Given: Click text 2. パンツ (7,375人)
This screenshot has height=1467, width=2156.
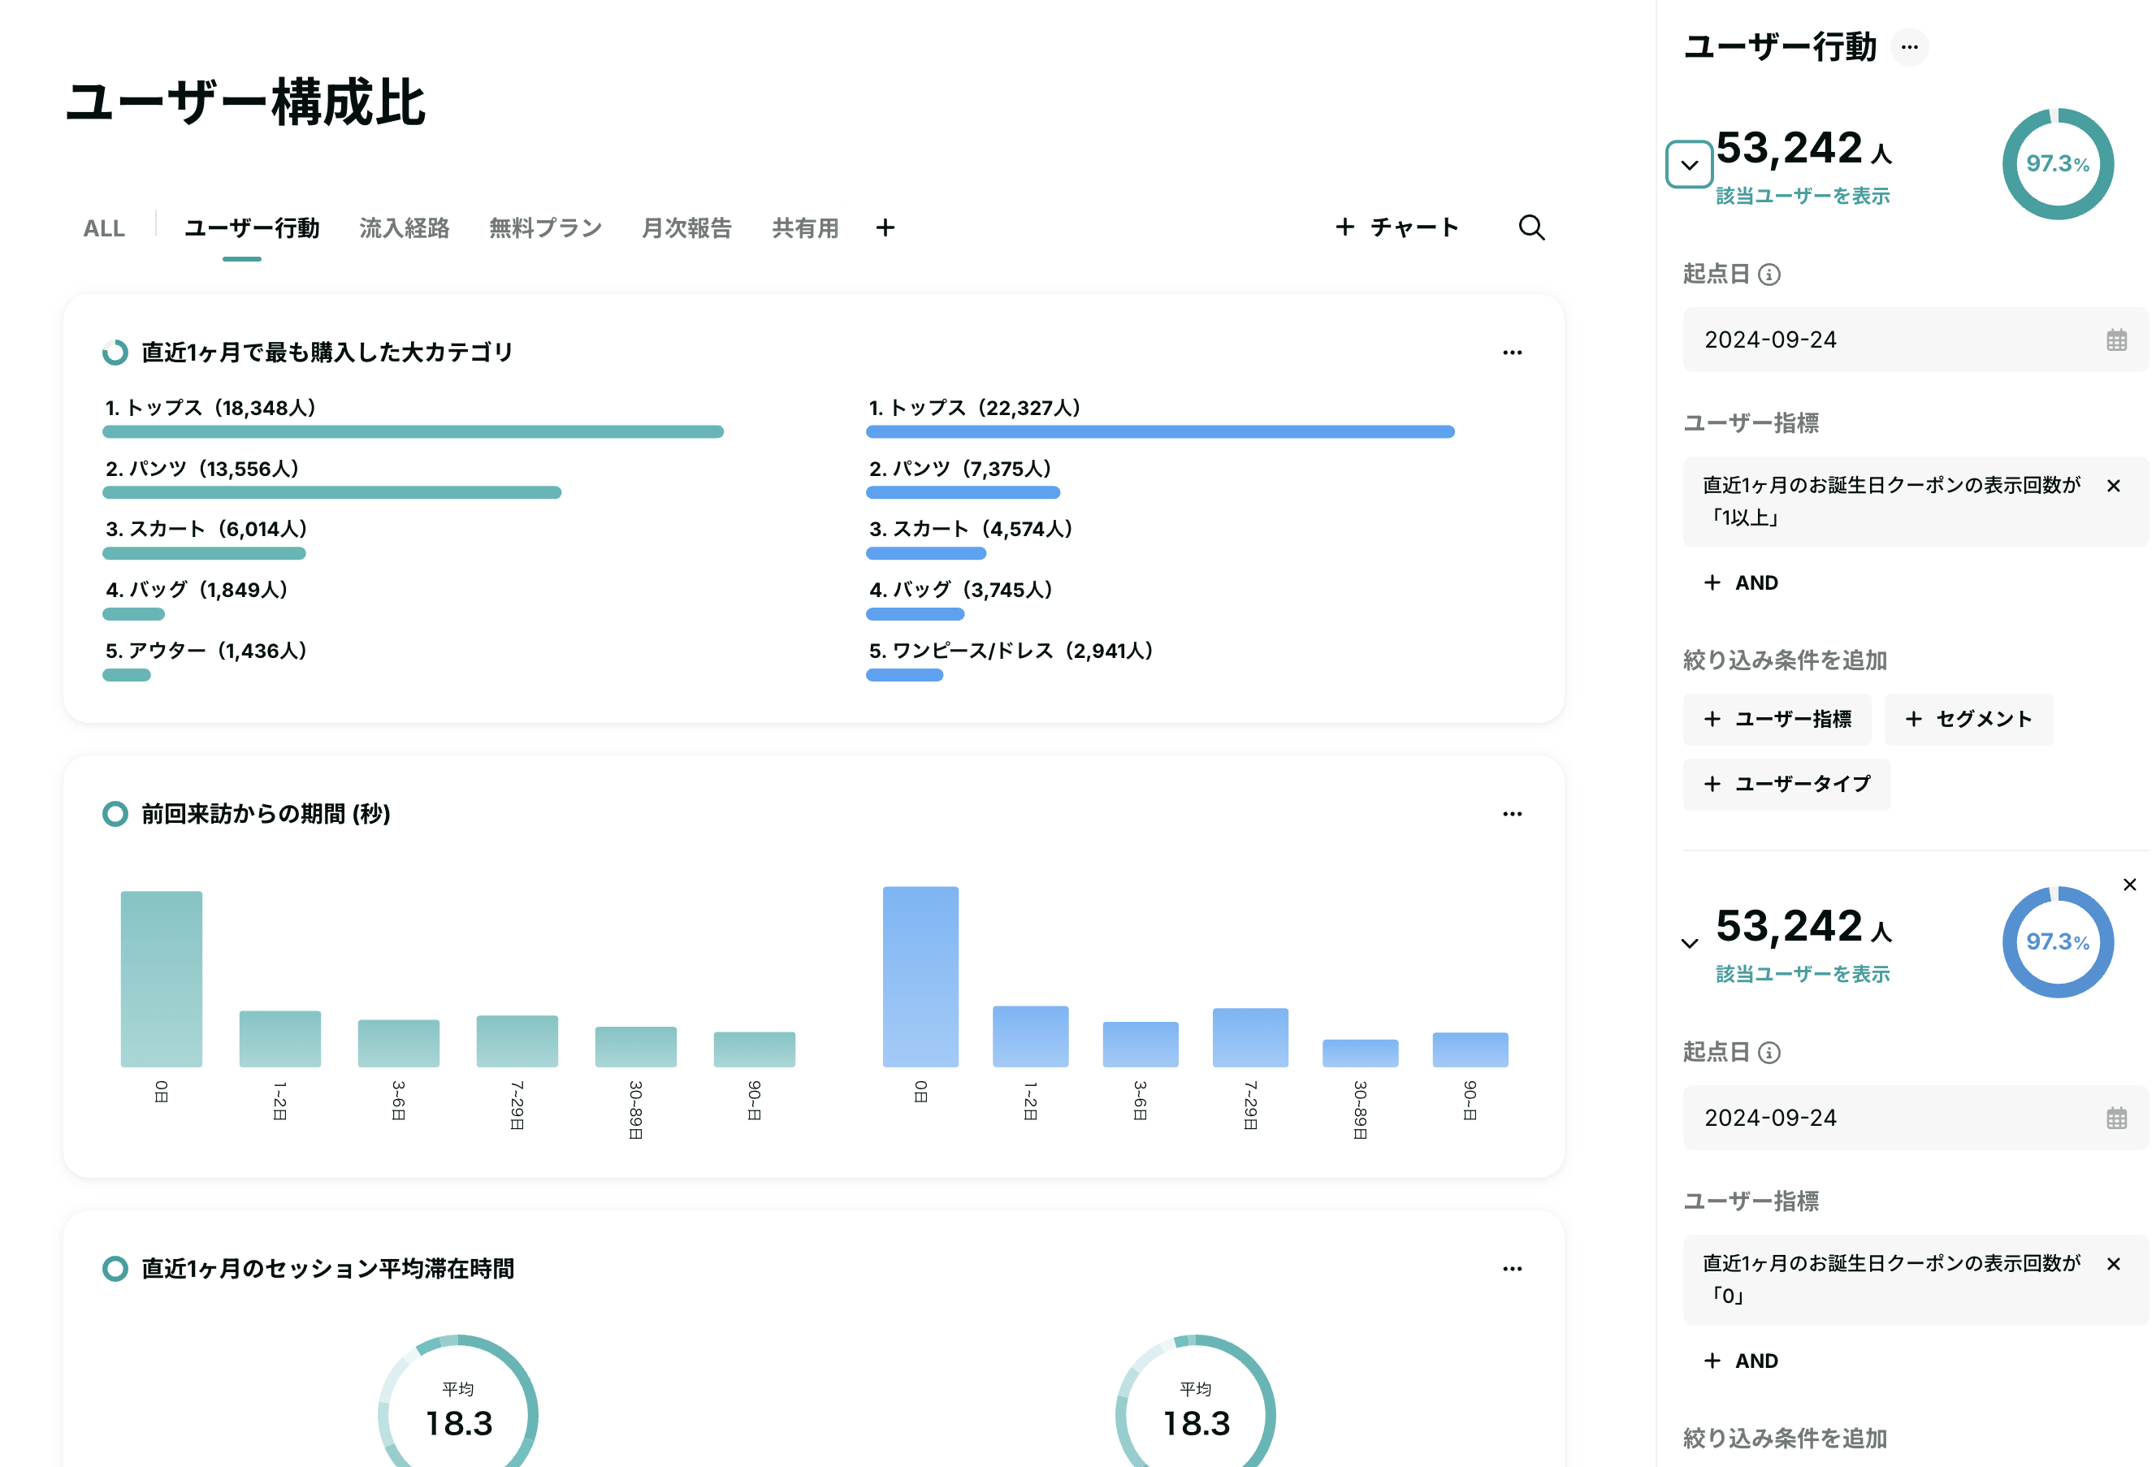Looking at the screenshot, I should pos(960,469).
